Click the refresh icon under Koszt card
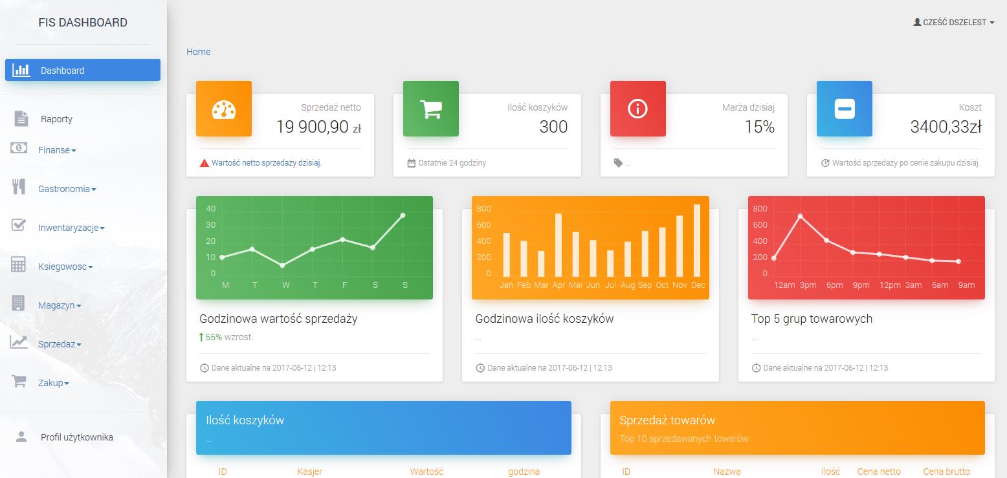1007x478 pixels. (825, 163)
